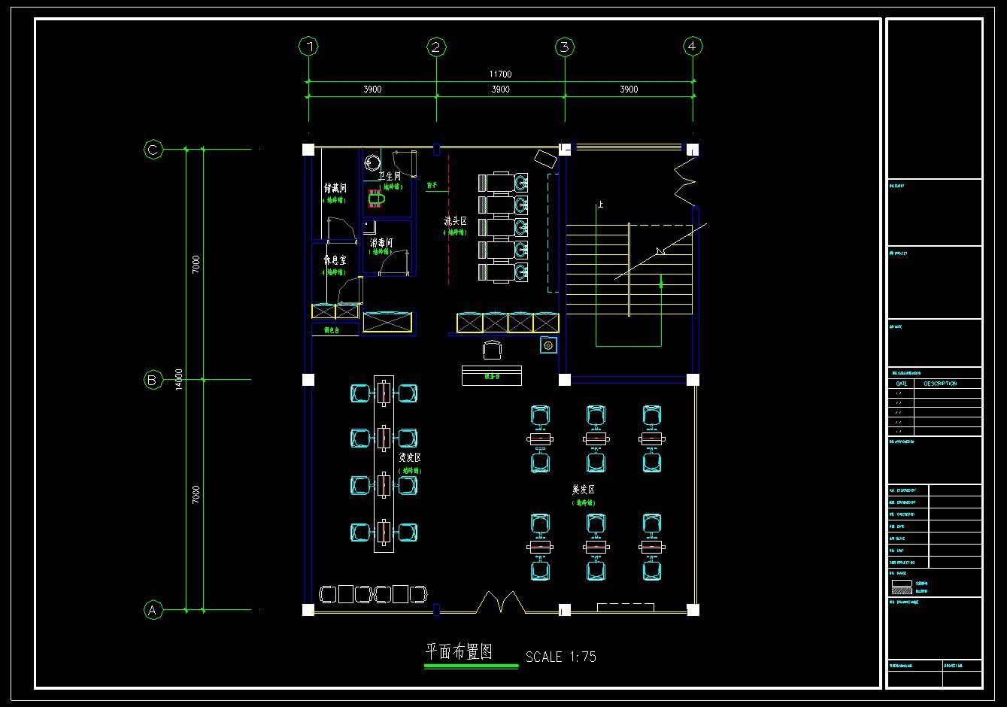
Task: Click the 3900 dimension between axes 1 and 2
Action: click(372, 89)
